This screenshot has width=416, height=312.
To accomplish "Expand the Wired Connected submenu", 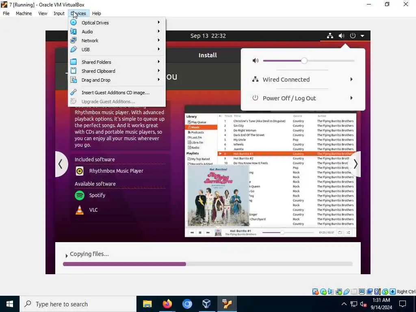I will click(x=303, y=79).
